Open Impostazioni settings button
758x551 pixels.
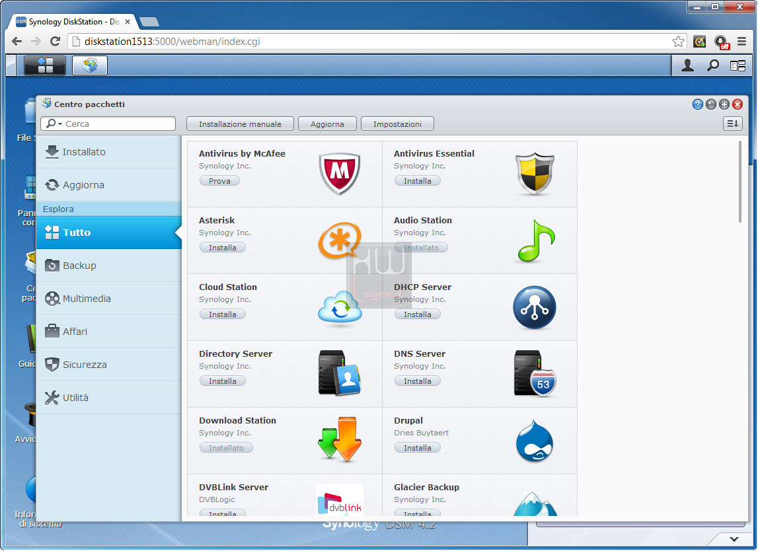[397, 124]
